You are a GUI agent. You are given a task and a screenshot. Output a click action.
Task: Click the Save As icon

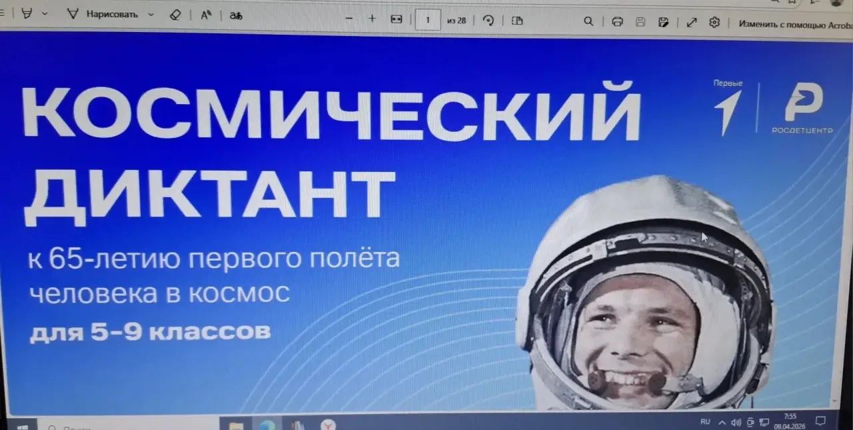click(664, 22)
